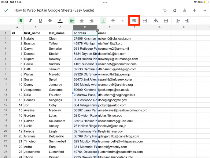Select column A header
The height and width of the screenshot is (158, 210).
click(17, 27)
